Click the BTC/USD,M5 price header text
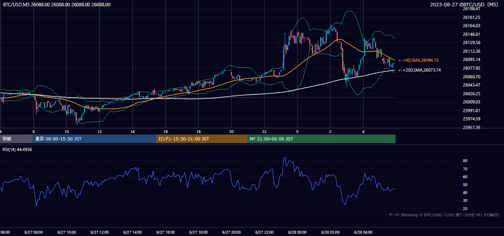Viewport: 504px width, 236px height. coord(57,5)
